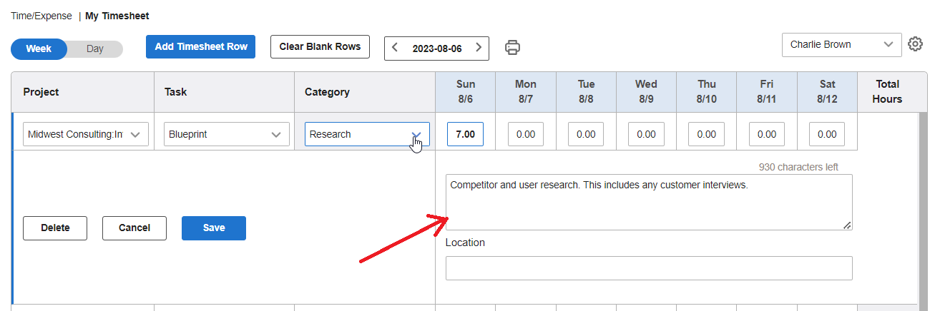Switch to Week view toggle
This screenshot has height=311, width=935.
point(39,49)
